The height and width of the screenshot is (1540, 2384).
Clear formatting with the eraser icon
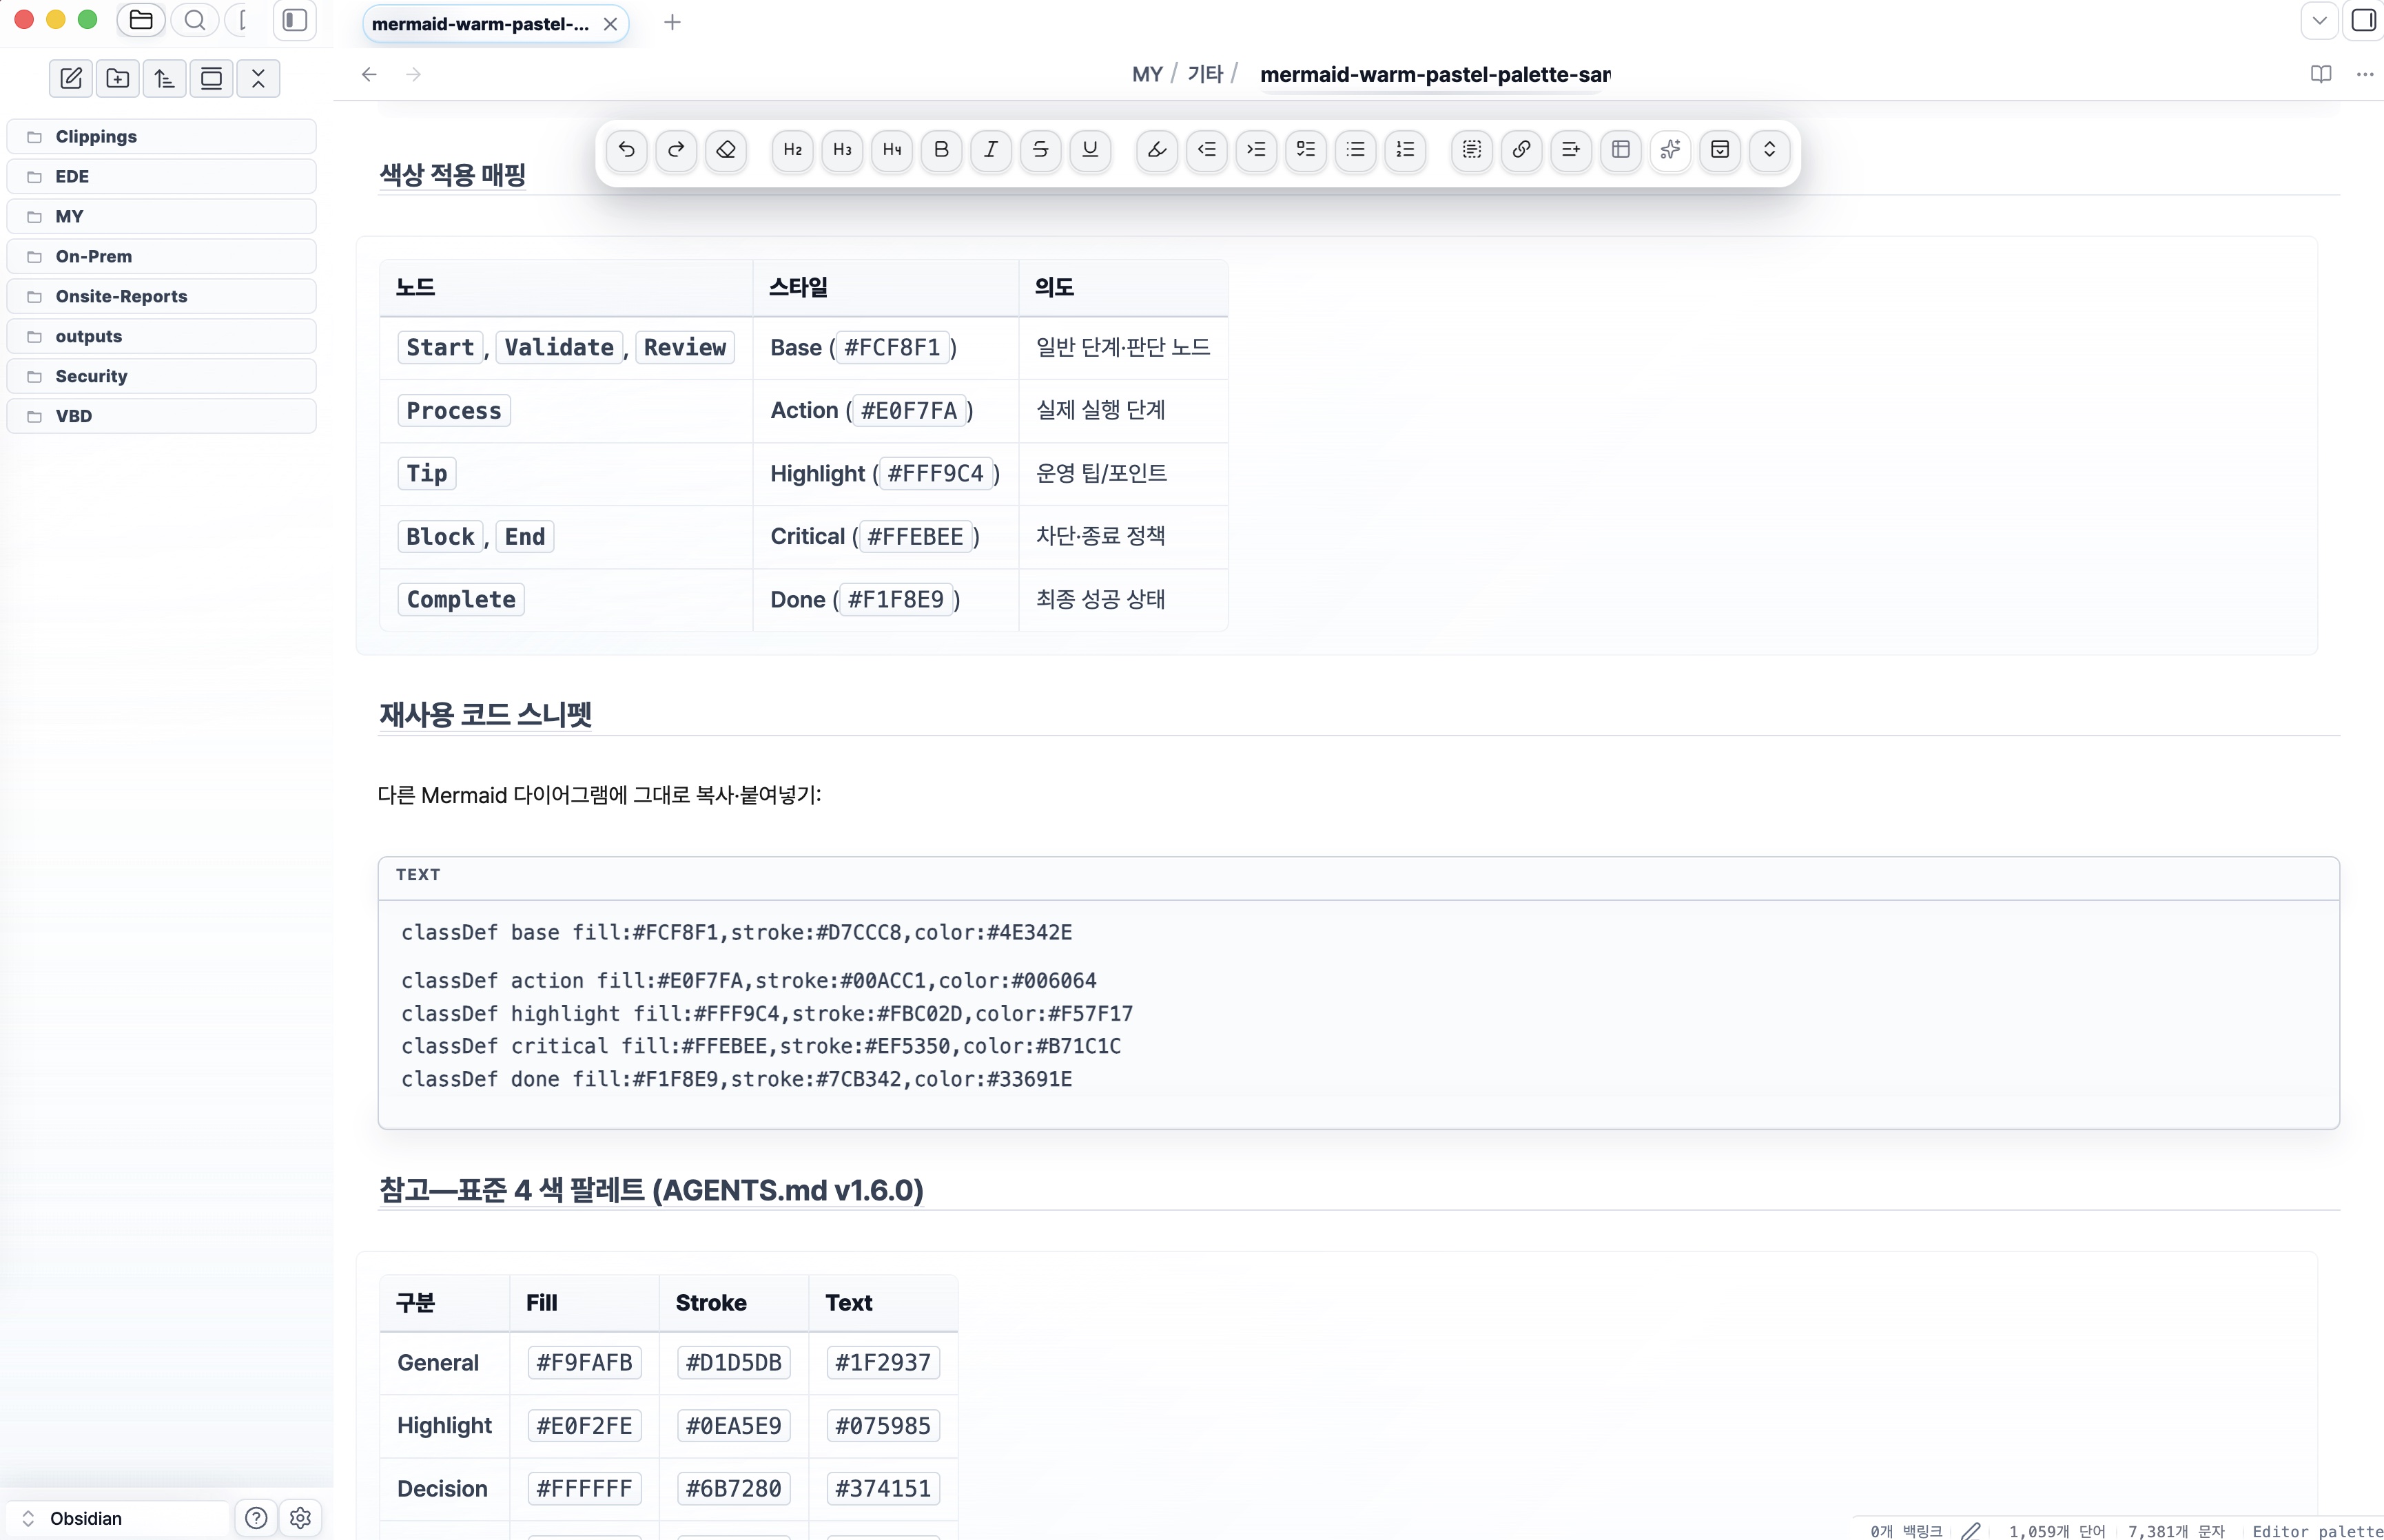pos(726,150)
